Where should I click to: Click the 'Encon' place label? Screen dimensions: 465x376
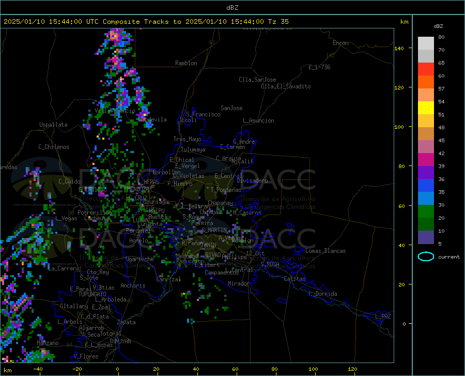[340, 43]
